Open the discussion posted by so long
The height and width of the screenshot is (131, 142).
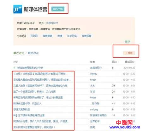click(x=22, y=109)
